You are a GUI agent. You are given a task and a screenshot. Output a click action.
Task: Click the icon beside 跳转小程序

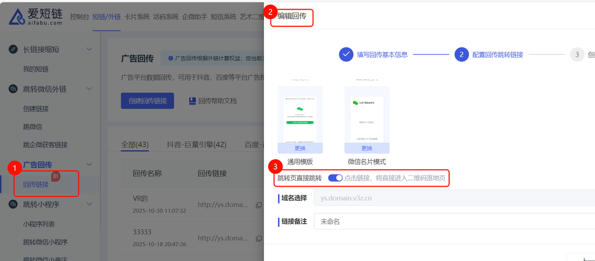click(x=13, y=204)
